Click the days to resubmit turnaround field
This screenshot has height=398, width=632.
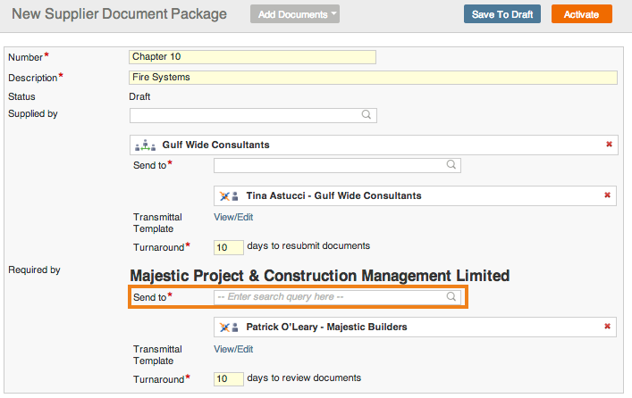pos(229,247)
